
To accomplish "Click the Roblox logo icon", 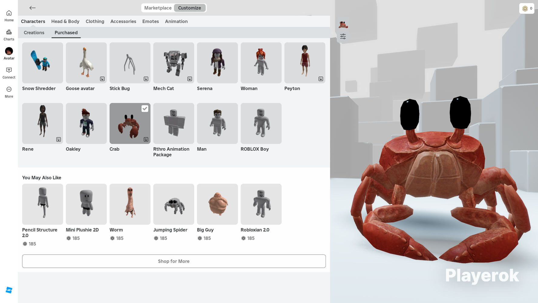I will [x=9, y=290].
